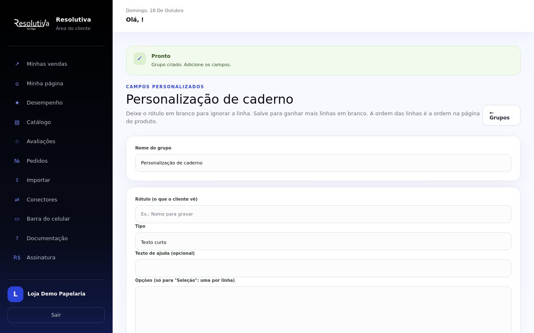534x333 pixels.
Task: Click the number icon beside Pedidos
Action: click(x=17, y=161)
